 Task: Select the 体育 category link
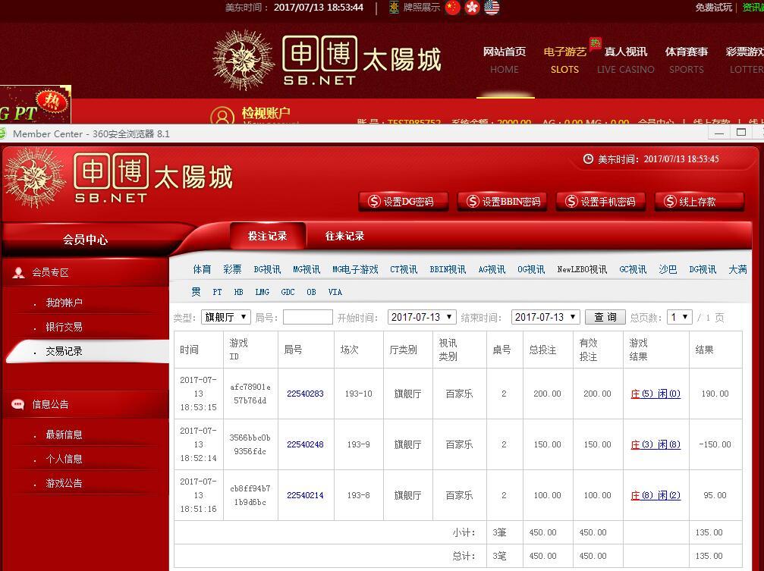coord(202,269)
